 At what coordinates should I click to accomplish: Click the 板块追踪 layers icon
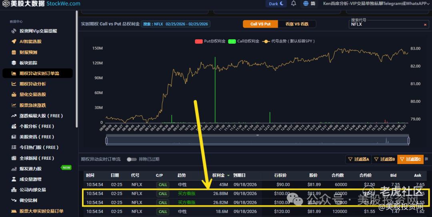tap(14, 63)
